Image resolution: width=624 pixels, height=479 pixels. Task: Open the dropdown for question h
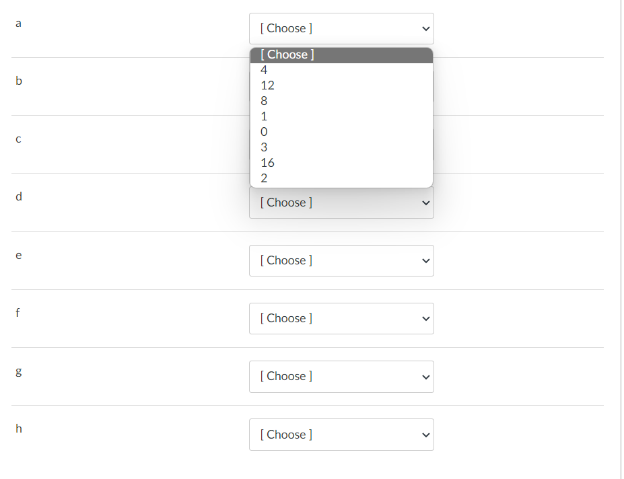coord(341,435)
